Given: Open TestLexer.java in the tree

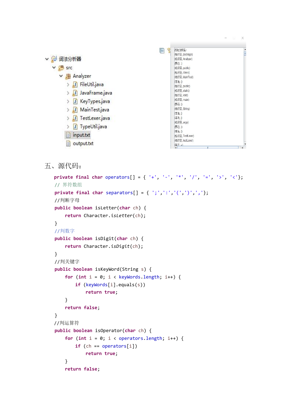Looking at the screenshot, I should pyautogui.click(x=95, y=118).
